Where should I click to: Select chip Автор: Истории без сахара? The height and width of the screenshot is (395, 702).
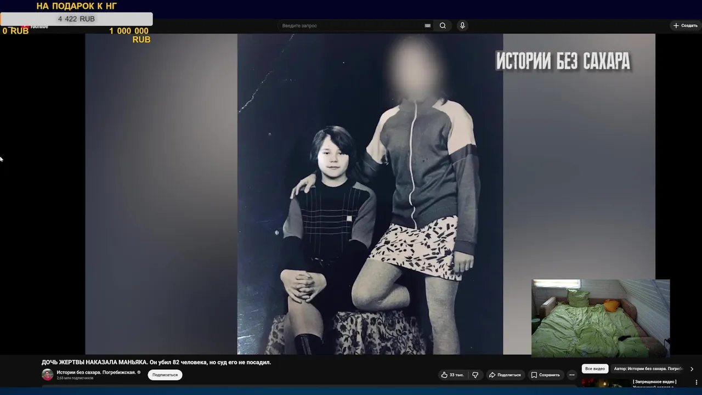click(x=648, y=369)
